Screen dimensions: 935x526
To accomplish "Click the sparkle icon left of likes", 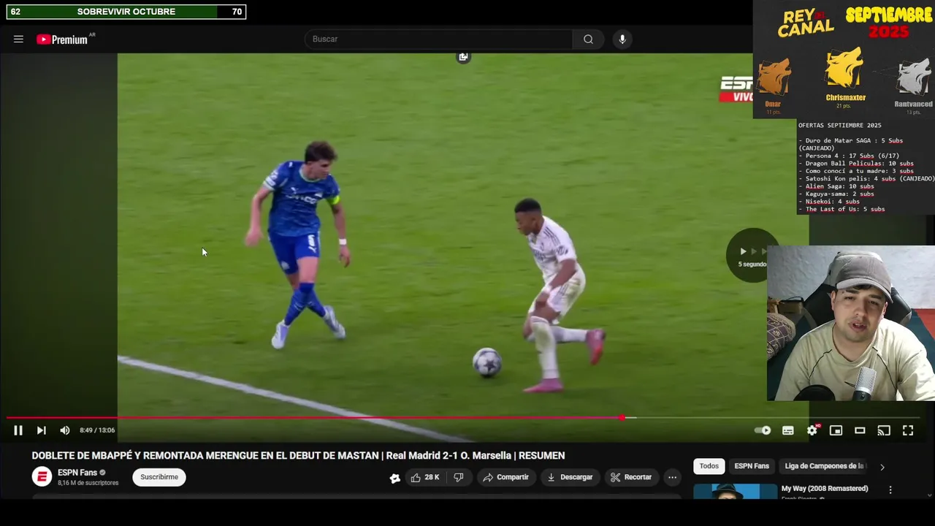I will (394, 478).
